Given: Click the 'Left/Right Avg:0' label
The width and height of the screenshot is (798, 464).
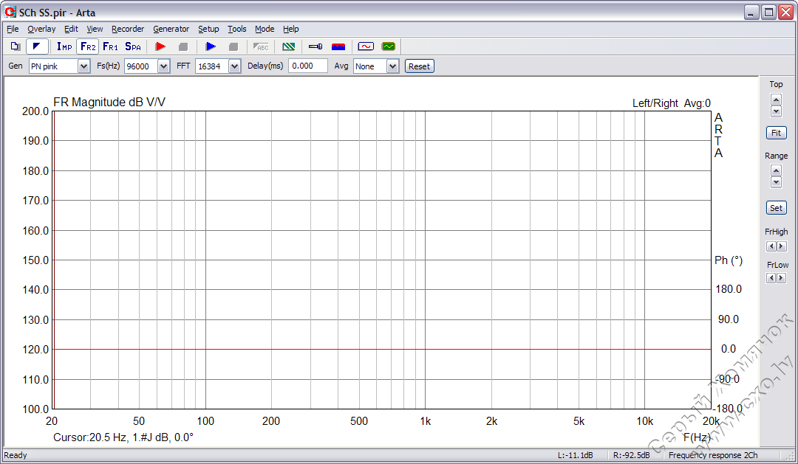Looking at the screenshot, I should tap(671, 103).
